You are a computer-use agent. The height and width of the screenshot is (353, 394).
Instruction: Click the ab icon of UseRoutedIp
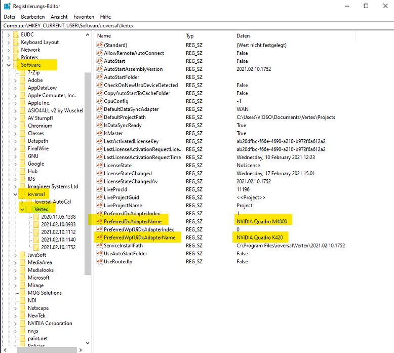99,261
